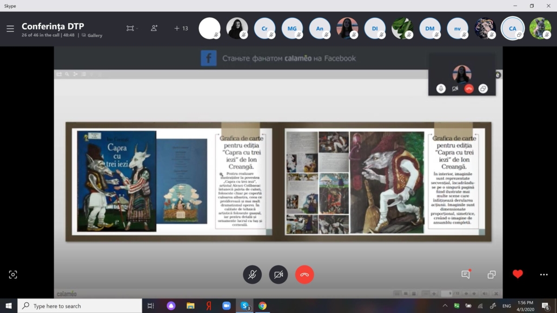End the call with red hang-up button

(x=304, y=275)
